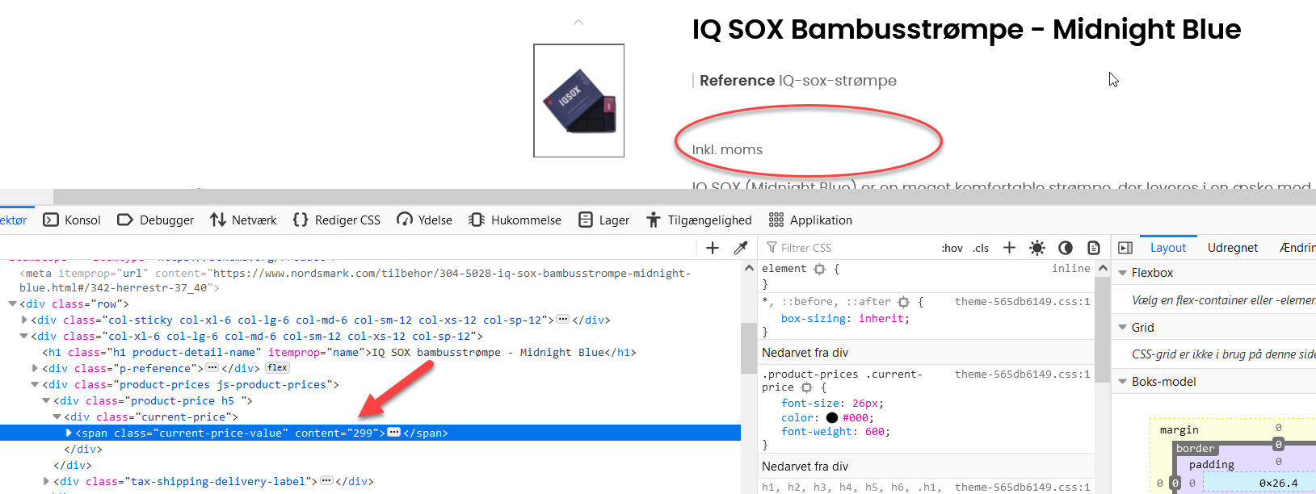Select the h1 product-detail-name node

pyautogui.click(x=339, y=353)
